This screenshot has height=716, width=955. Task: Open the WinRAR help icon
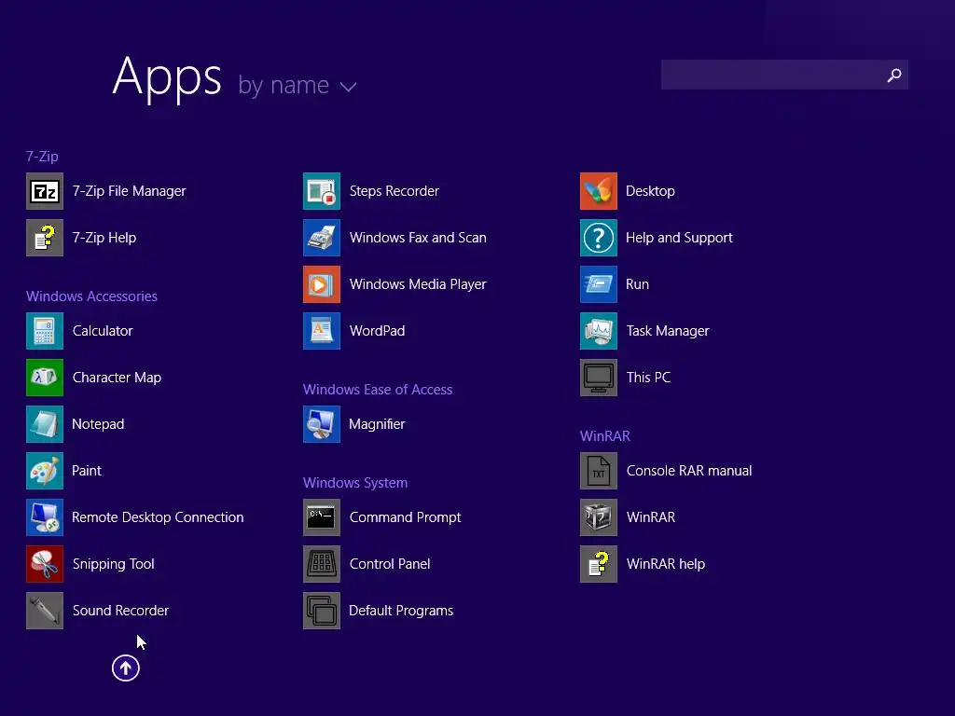click(x=599, y=564)
